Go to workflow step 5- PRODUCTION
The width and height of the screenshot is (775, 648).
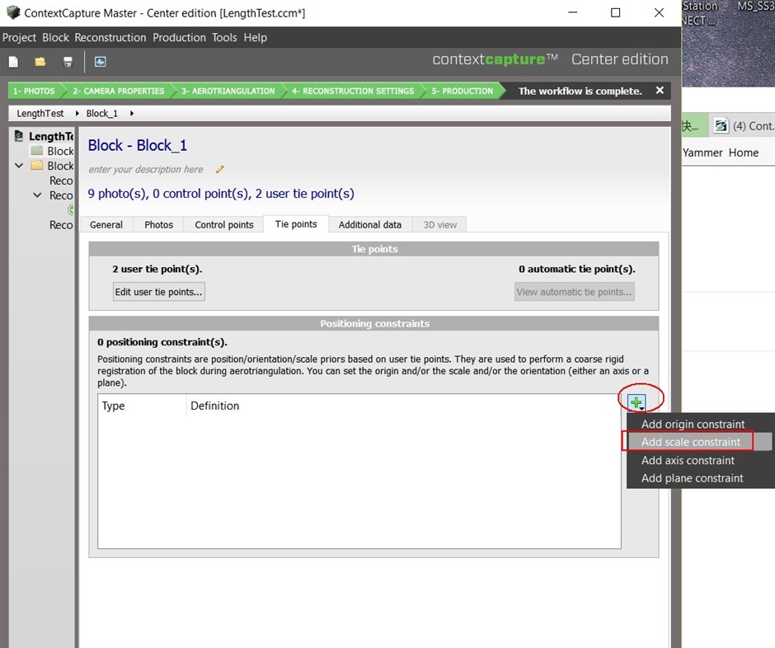click(463, 91)
